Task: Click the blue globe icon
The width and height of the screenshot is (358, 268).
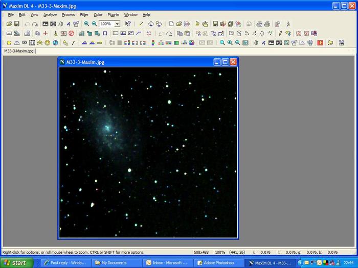Action: pos(55,42)
